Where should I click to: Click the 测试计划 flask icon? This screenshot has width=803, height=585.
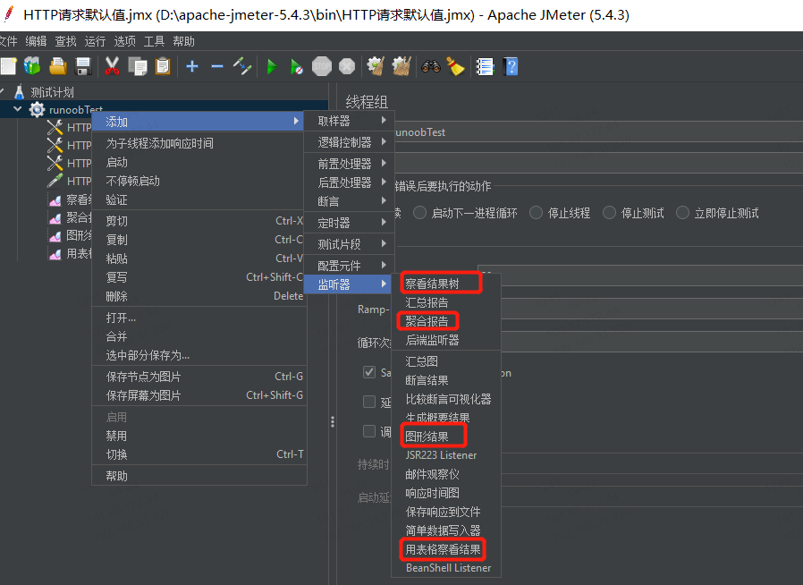[20, 92]
